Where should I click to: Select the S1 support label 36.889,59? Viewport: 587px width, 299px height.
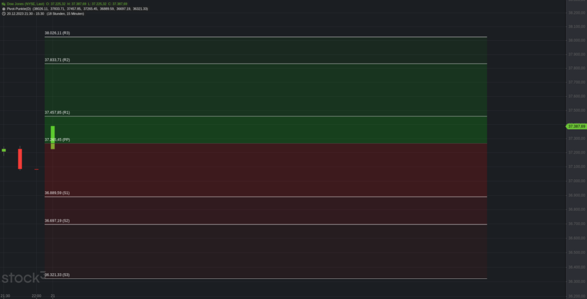point(57,193)
